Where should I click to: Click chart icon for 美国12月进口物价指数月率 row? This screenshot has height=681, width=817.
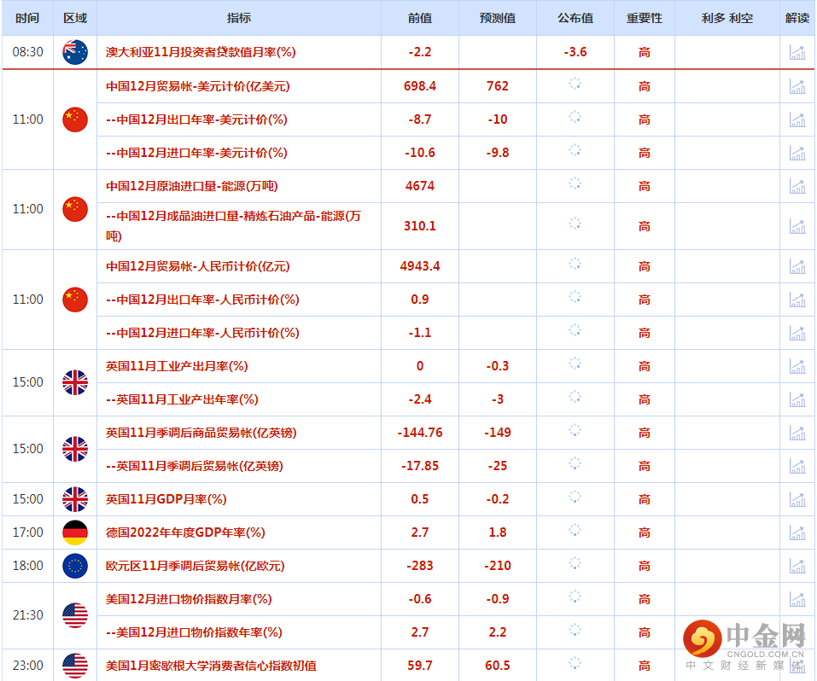[797, 599]
